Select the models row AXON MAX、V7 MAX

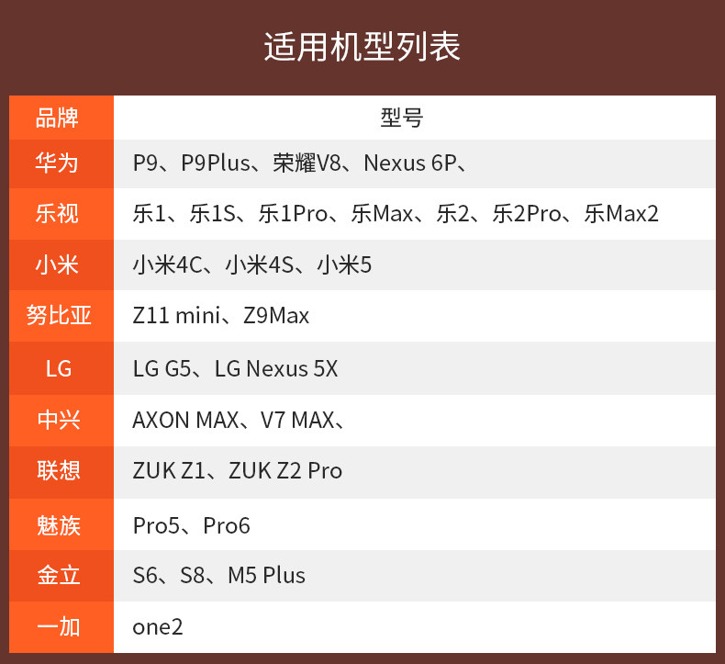coord(414,420)
